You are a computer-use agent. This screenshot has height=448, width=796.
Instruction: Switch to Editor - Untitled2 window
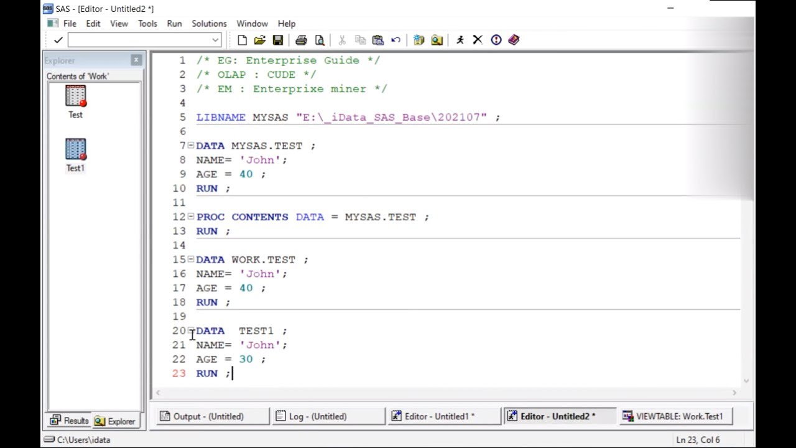click(x=560, y=416)
